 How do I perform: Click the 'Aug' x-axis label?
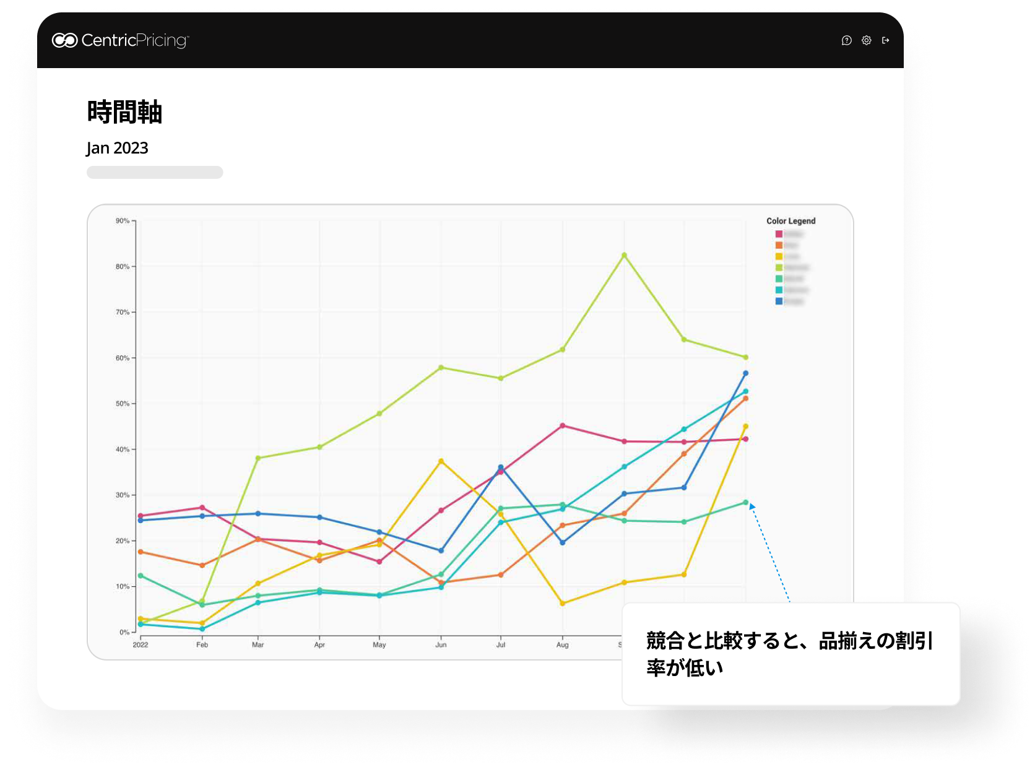(562, 645)
